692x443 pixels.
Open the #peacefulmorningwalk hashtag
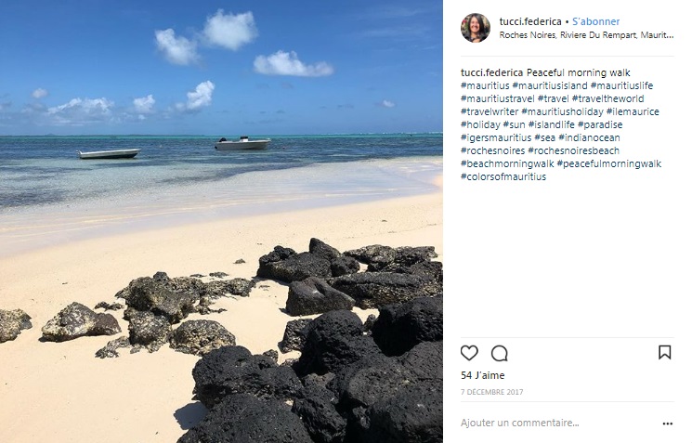(608, 163)
